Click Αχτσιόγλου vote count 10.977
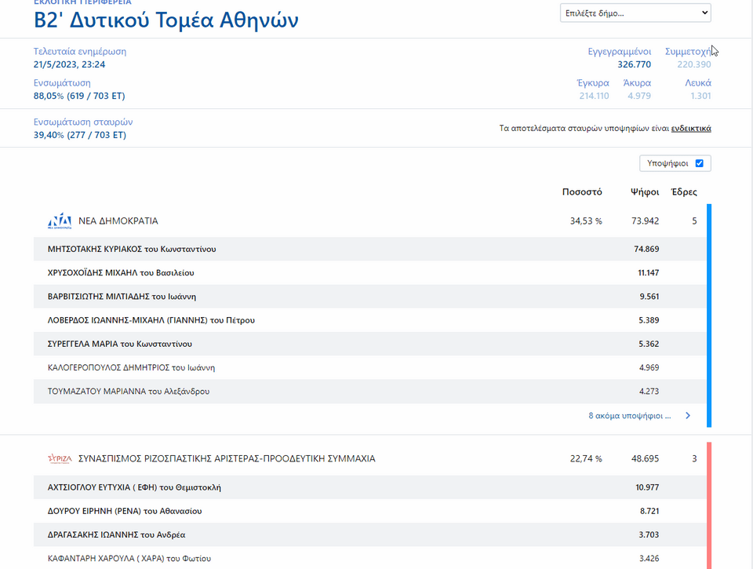Viewport: 753px width, 569px height. click(647, 487)
